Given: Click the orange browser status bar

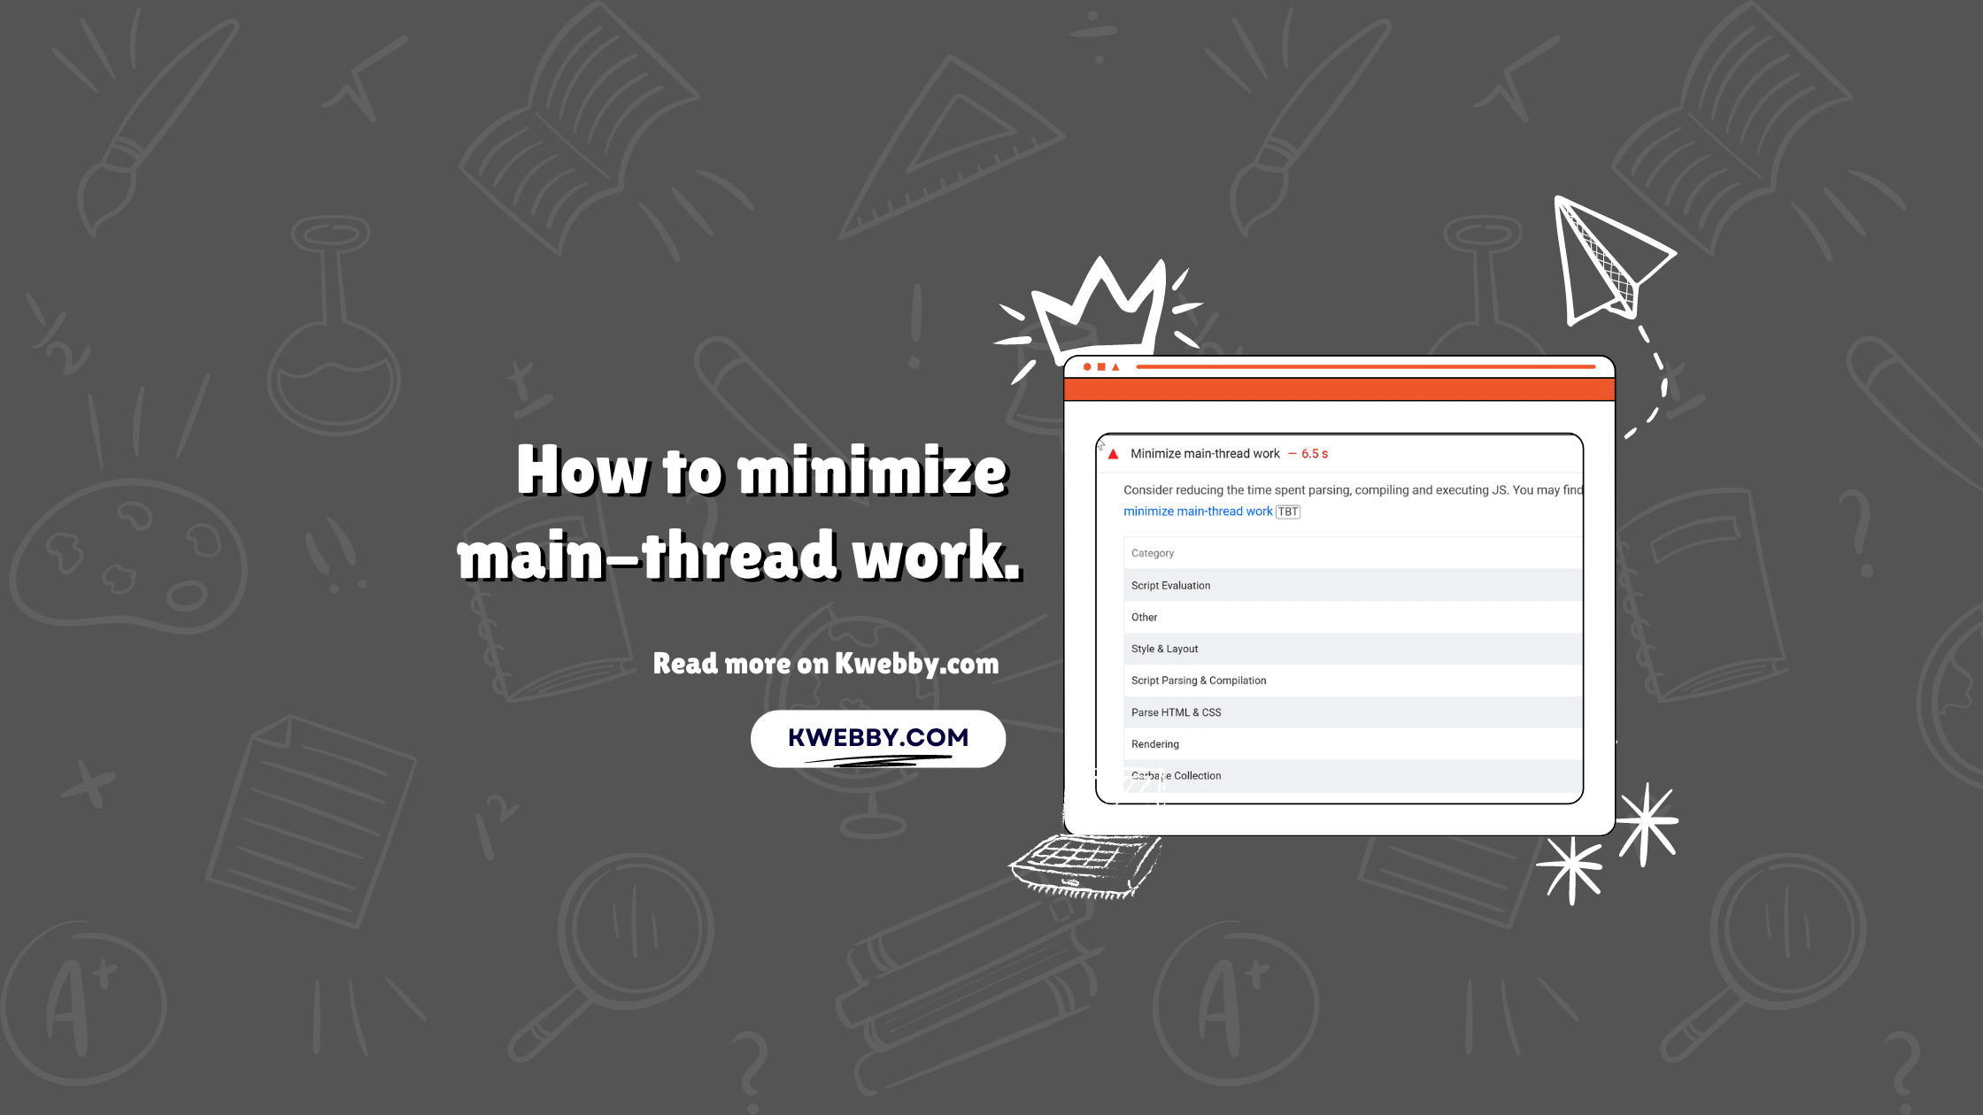Looking at the screenshot, I should (1339, 389).
